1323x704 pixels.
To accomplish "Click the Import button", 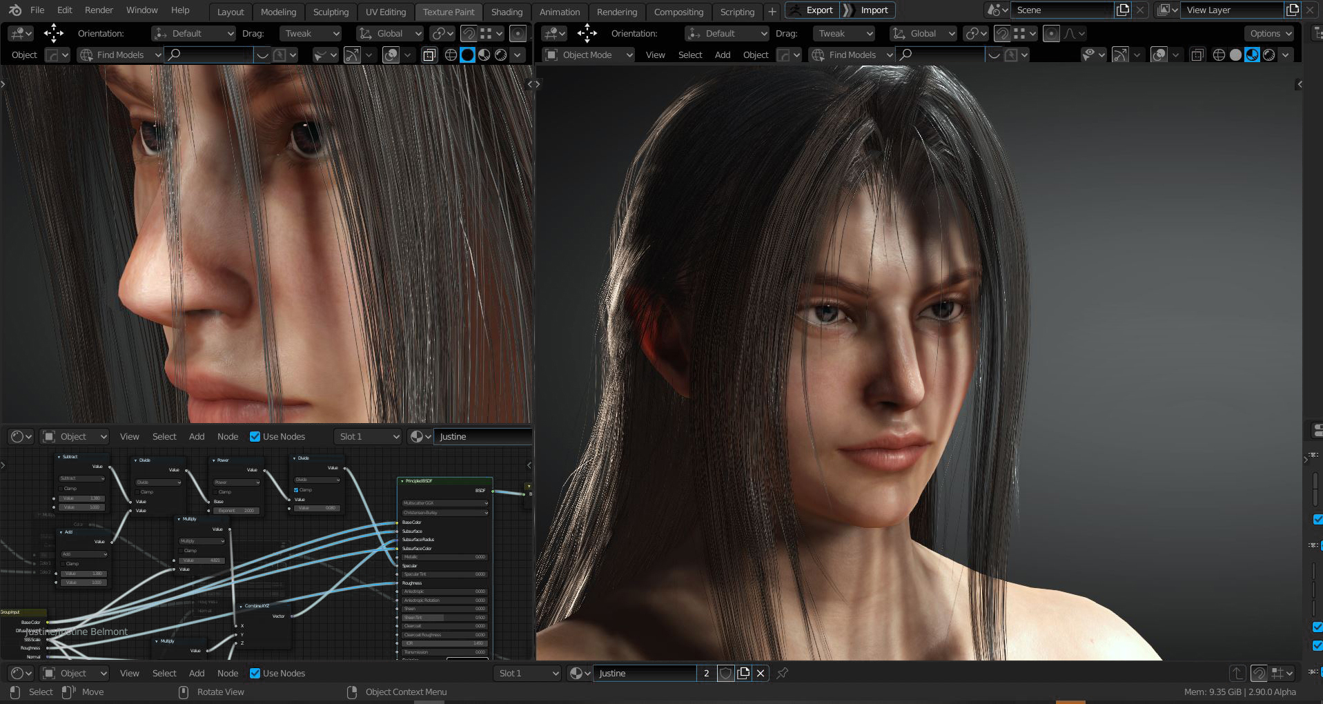I will click(x=868, y=10).
